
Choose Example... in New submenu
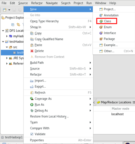[x=111, y=45]
